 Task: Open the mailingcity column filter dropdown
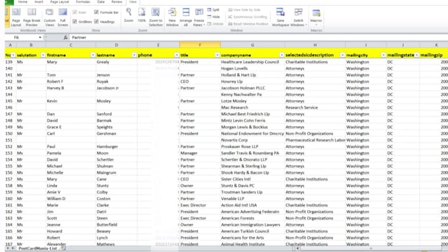point(383,55)
